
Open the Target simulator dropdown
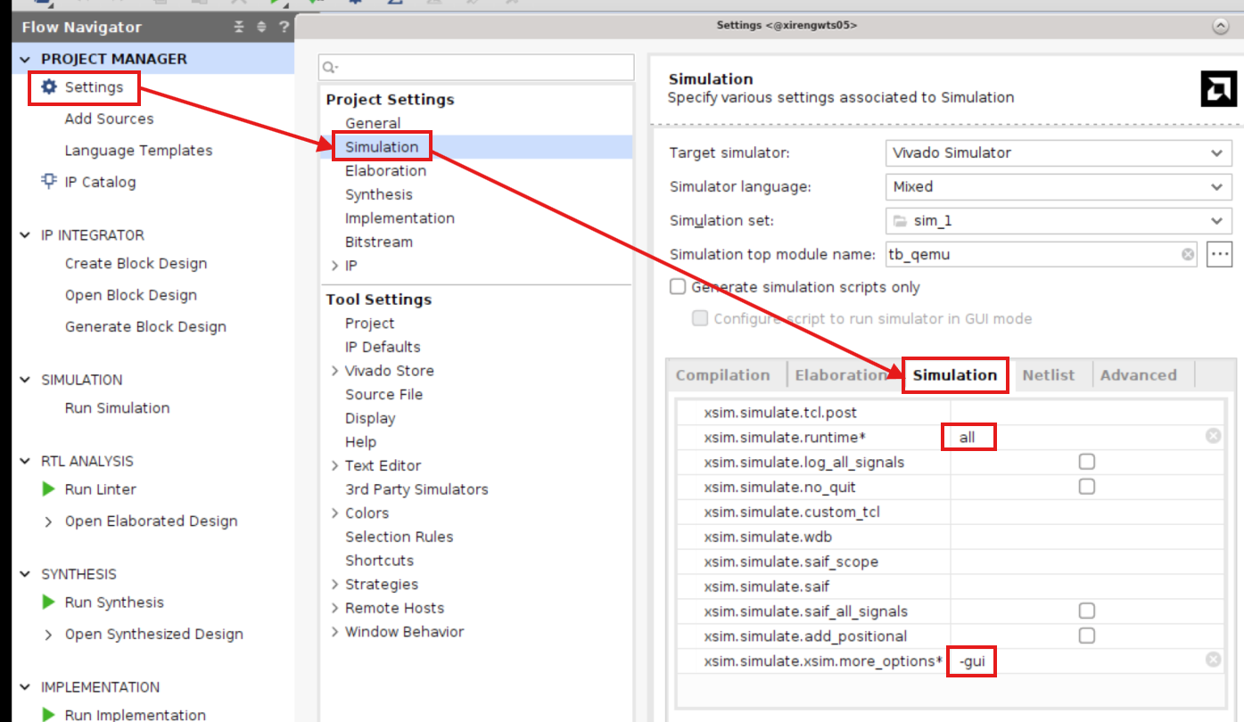coord(1216,152)
